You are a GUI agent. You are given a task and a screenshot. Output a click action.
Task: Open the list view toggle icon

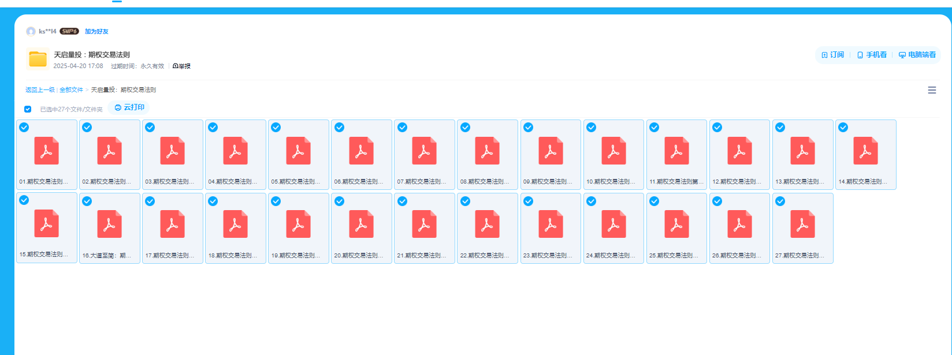pyautogui.click(x=931, y=90)
